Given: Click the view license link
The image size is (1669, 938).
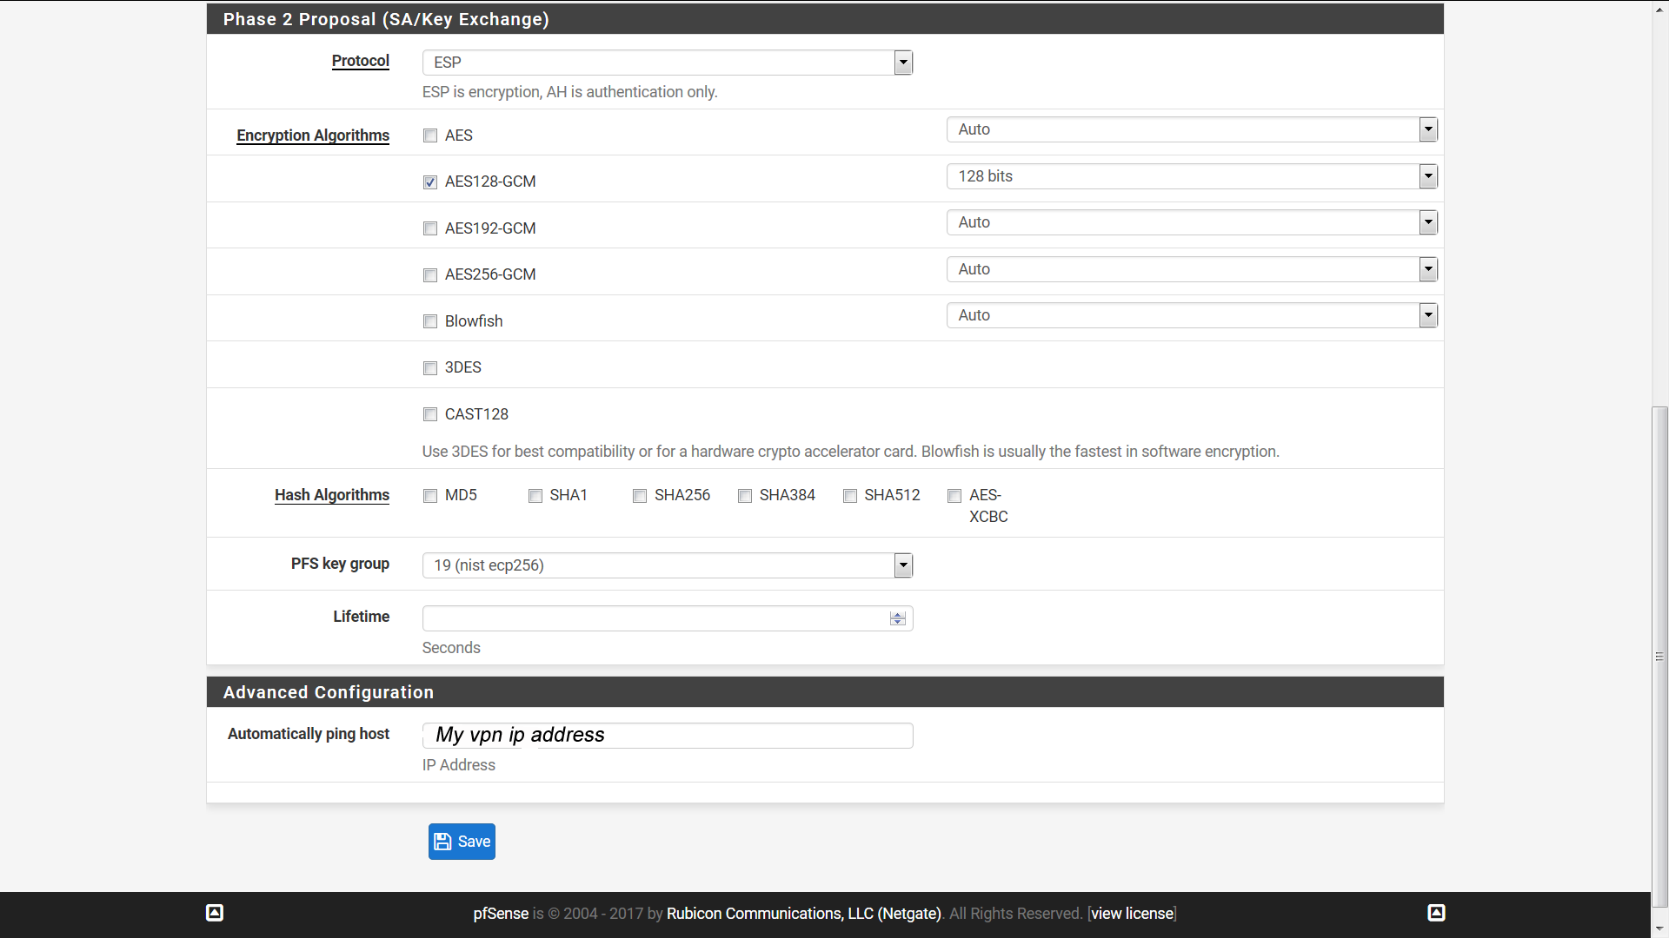Looking at the screenshot, I should click(x=1132, y=914).
